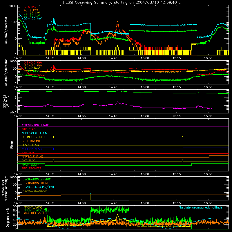This screenshot has height=232, width=232.
Task: Select the AAZ_FLAG label
Action: click(28, 160)
